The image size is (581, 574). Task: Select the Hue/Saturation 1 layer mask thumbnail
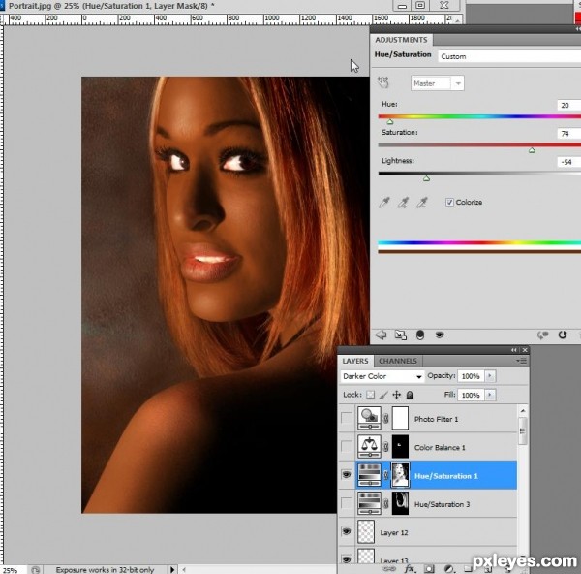tap(400, 475)
